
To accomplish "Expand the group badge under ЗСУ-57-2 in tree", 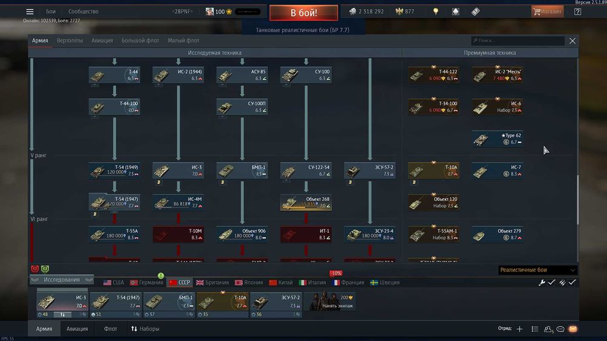I will [x=350, y=182].
